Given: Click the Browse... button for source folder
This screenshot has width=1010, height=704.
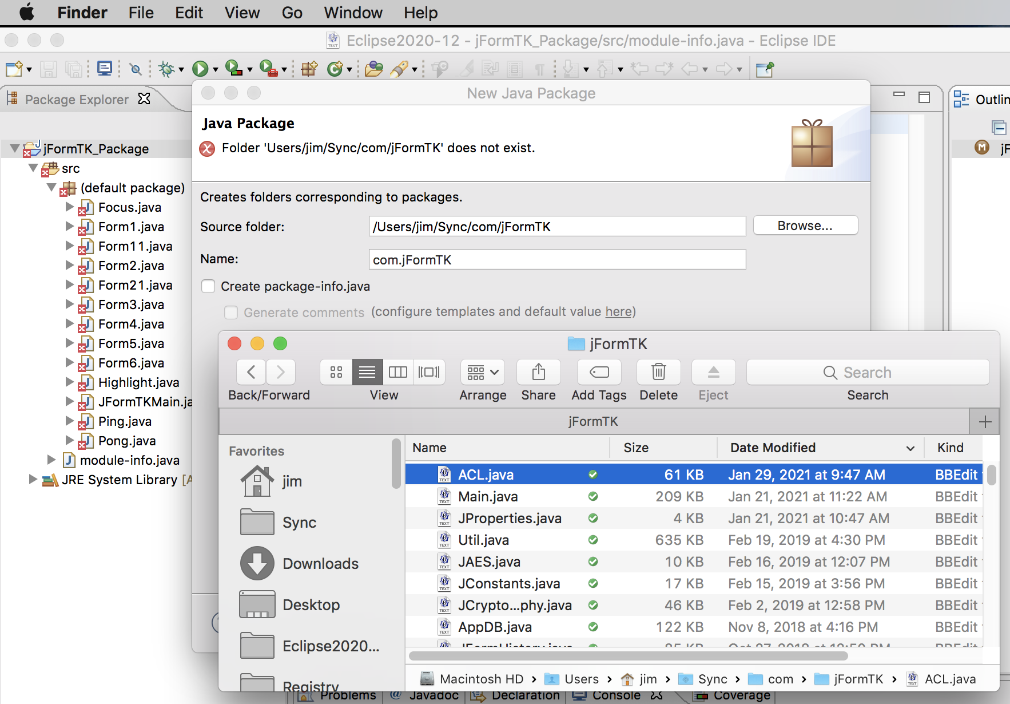Looking at the screenshot, I should (x=805, y=226).
